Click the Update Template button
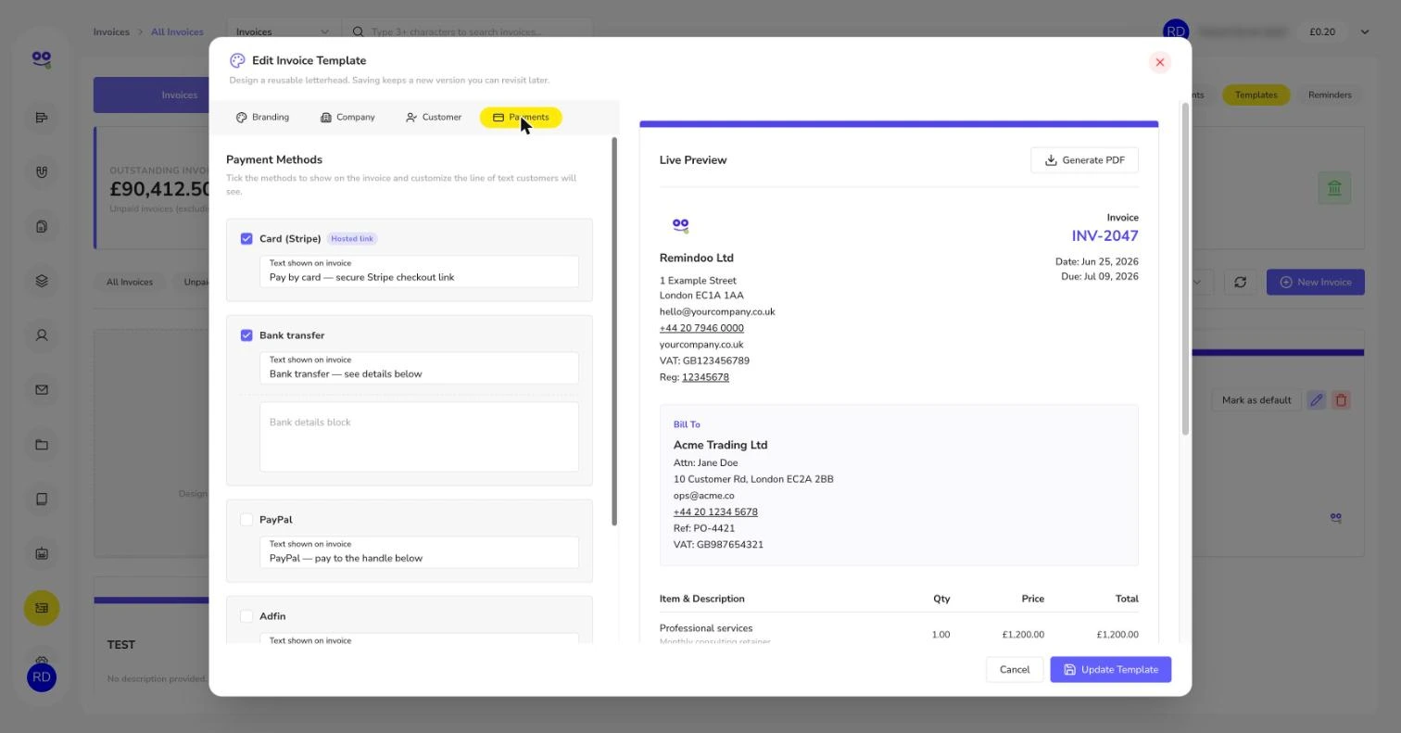 (1110, 669)
